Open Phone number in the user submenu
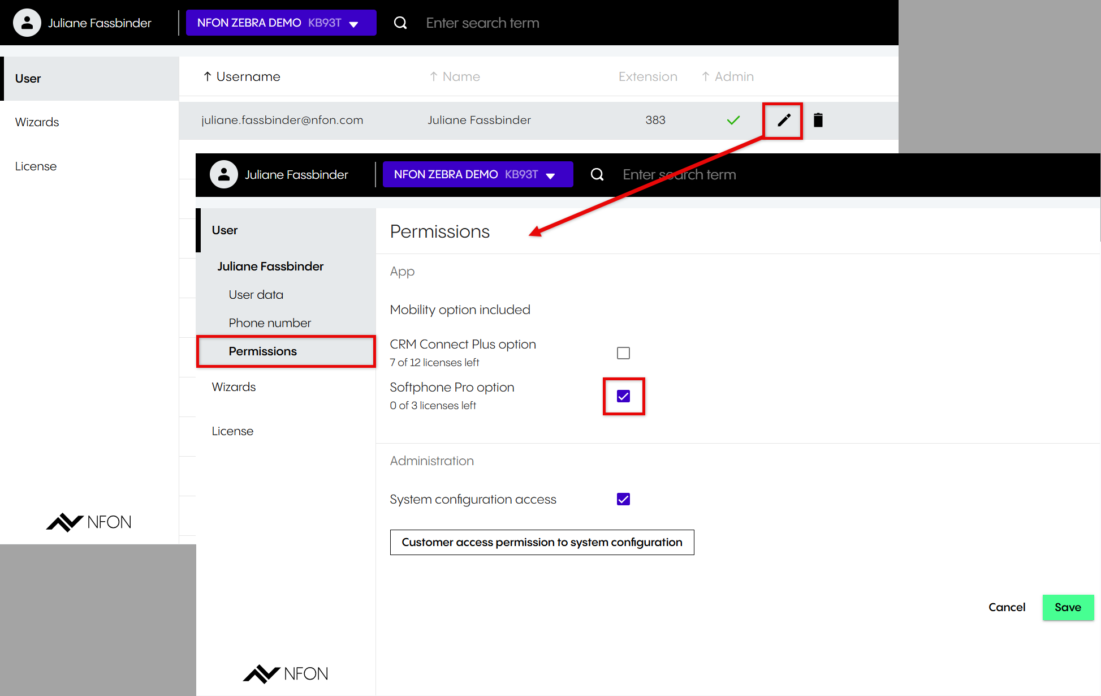The height and width of the screenshot is (696, 1101). tap(270, 323)
